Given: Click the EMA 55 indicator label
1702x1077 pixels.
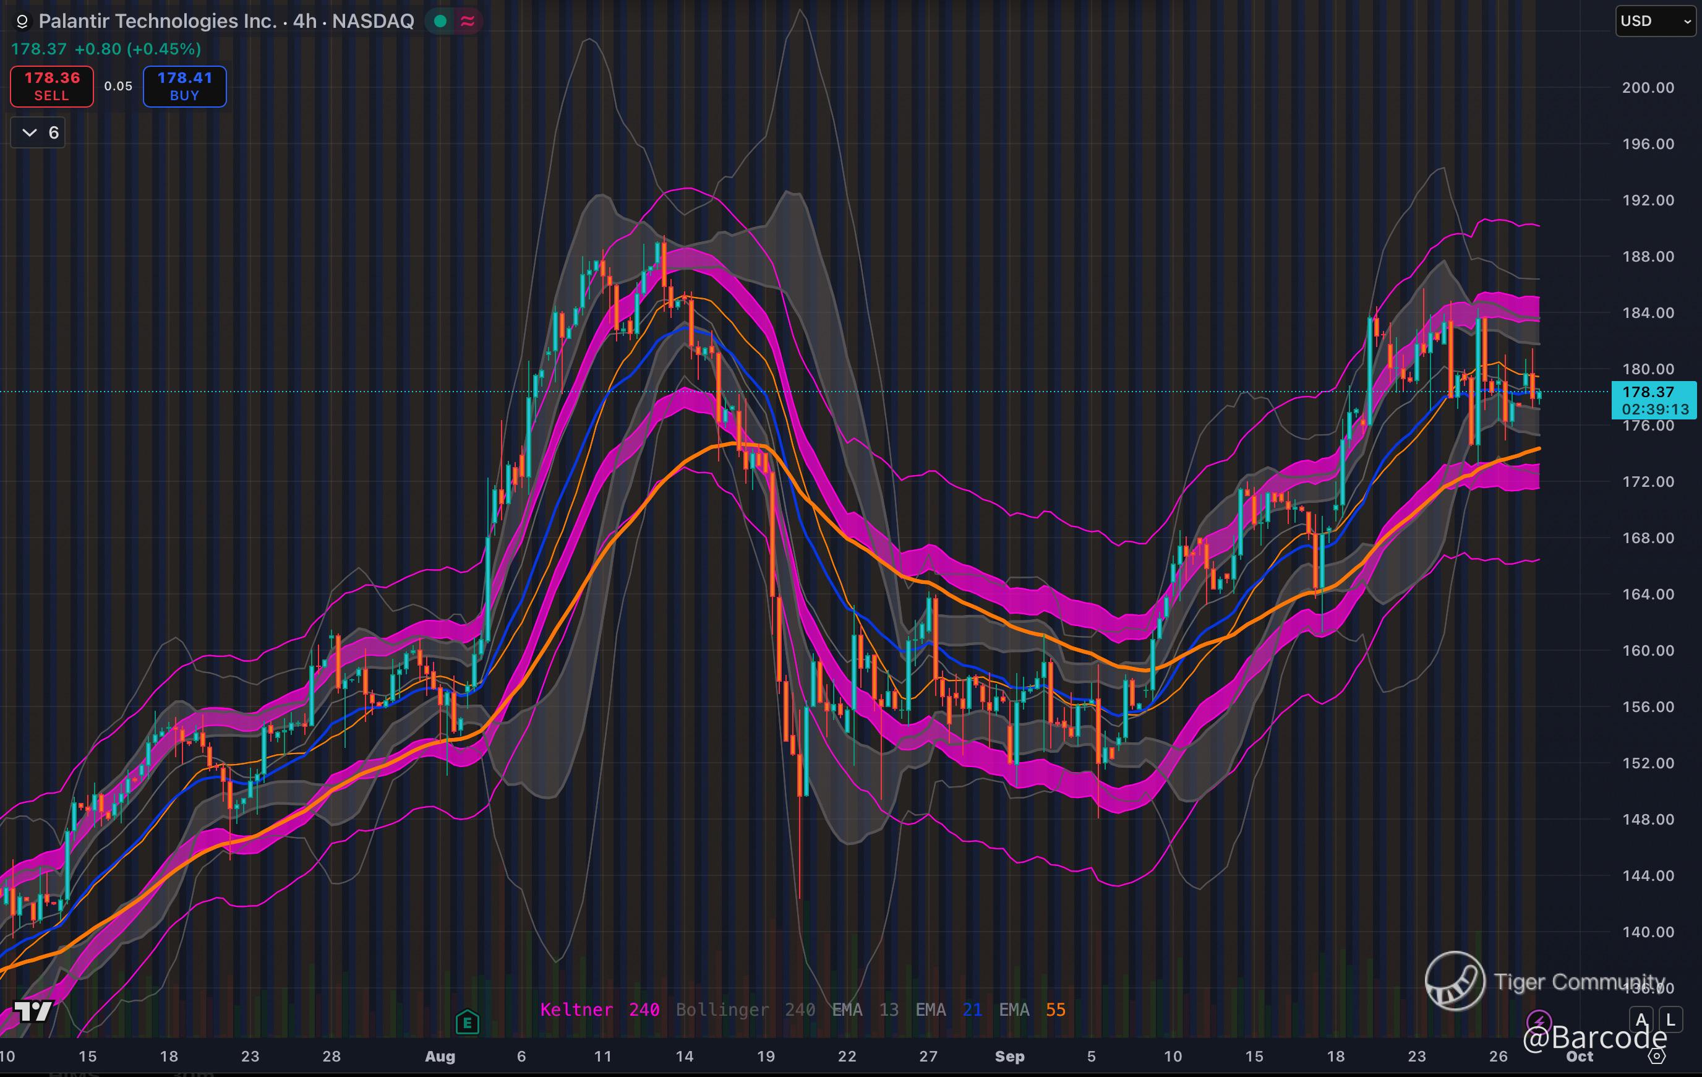Looking at the screenshot, I should [1032, 1010].
